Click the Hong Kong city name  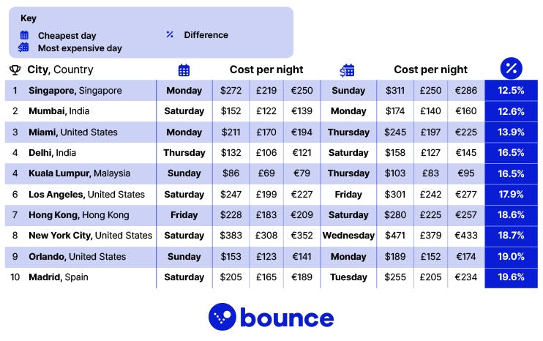point(78,215)
